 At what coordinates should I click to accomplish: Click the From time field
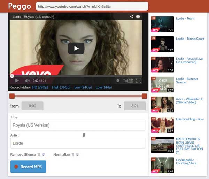pyautogui.click(x=32, y=106)
